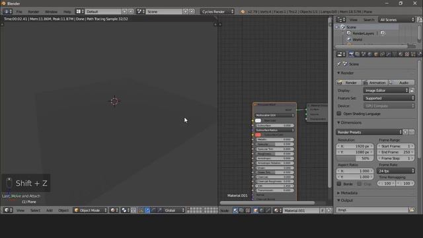
Task: Open the Render Layers properties tab icon
Action: coord(357,54)
